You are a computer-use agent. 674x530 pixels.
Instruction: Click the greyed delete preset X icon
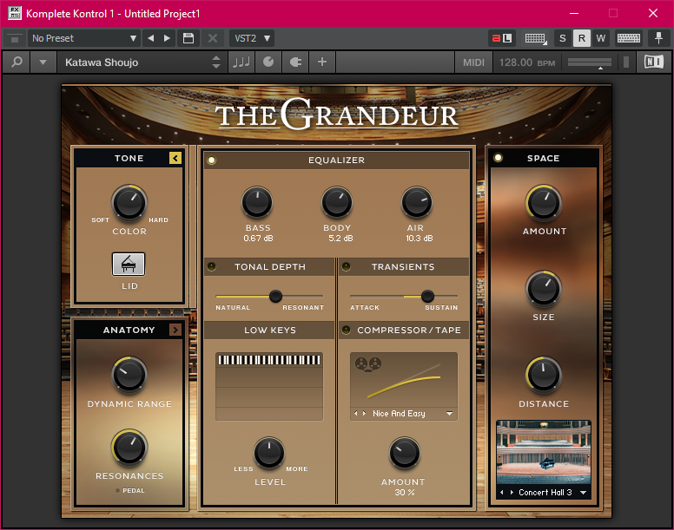coord(212,38)
